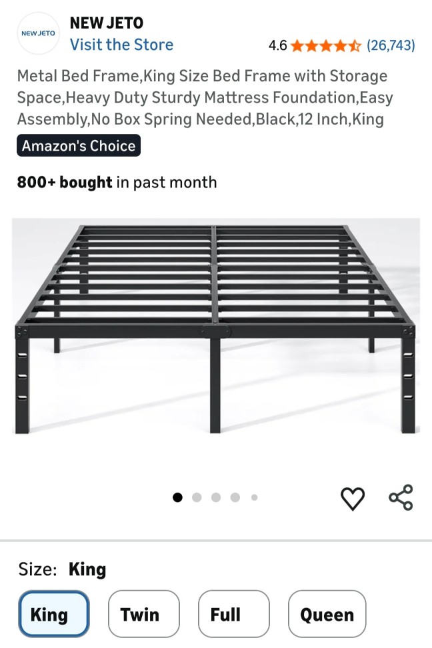Image resolution: width=432 pixels, height=648 pixels.
Task: Tap the share icon
Action: pos(401,498)
